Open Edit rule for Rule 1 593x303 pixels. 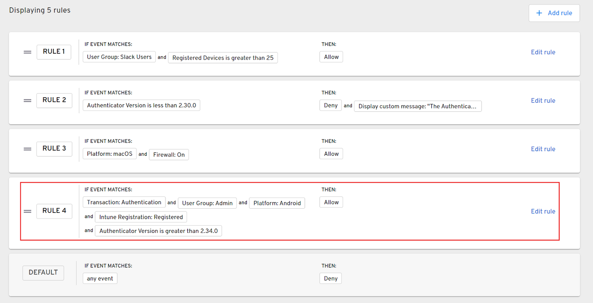pyautogui.click(x=543, y=52)
